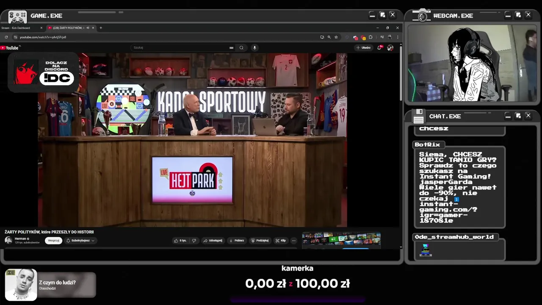Maximize the WEBCAM.EXE window
This screenshot has height=305, width=542.
pyautogui.click(x=518, y=15)
